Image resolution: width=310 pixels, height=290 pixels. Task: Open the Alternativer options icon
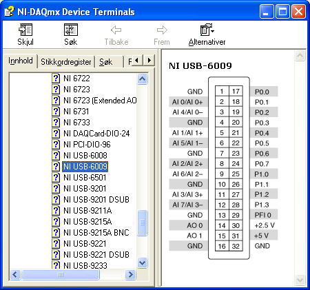tap(207, 30)
